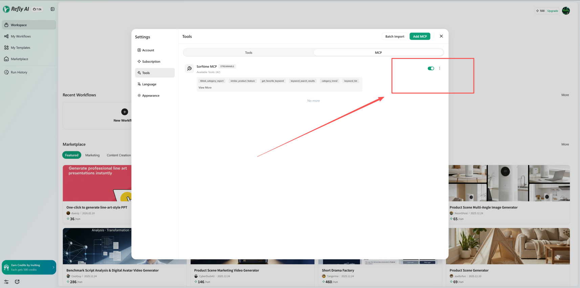
Task: Close the Settings dialog
Action: 441,36
